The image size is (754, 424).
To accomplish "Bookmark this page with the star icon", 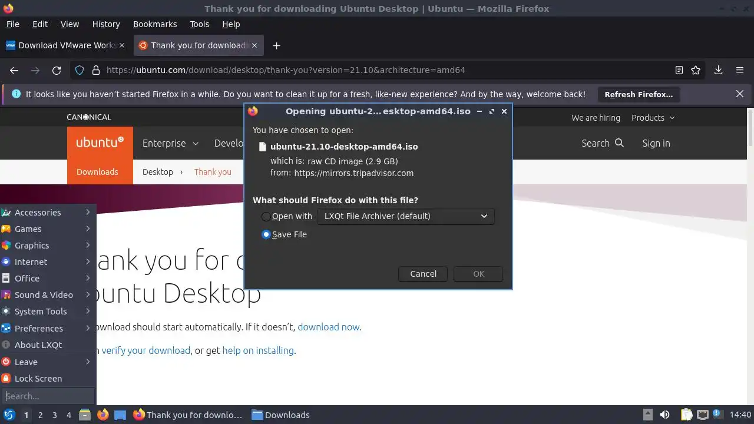I will pos(696,70).
